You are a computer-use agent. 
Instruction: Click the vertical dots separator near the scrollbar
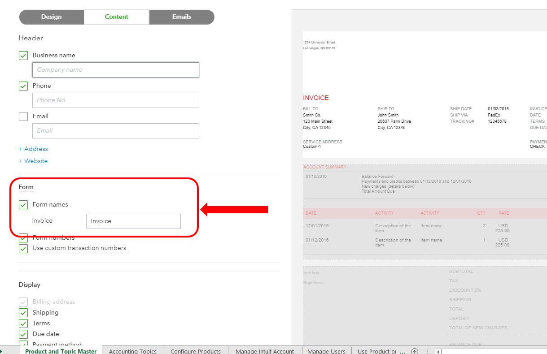pos(427,351)
